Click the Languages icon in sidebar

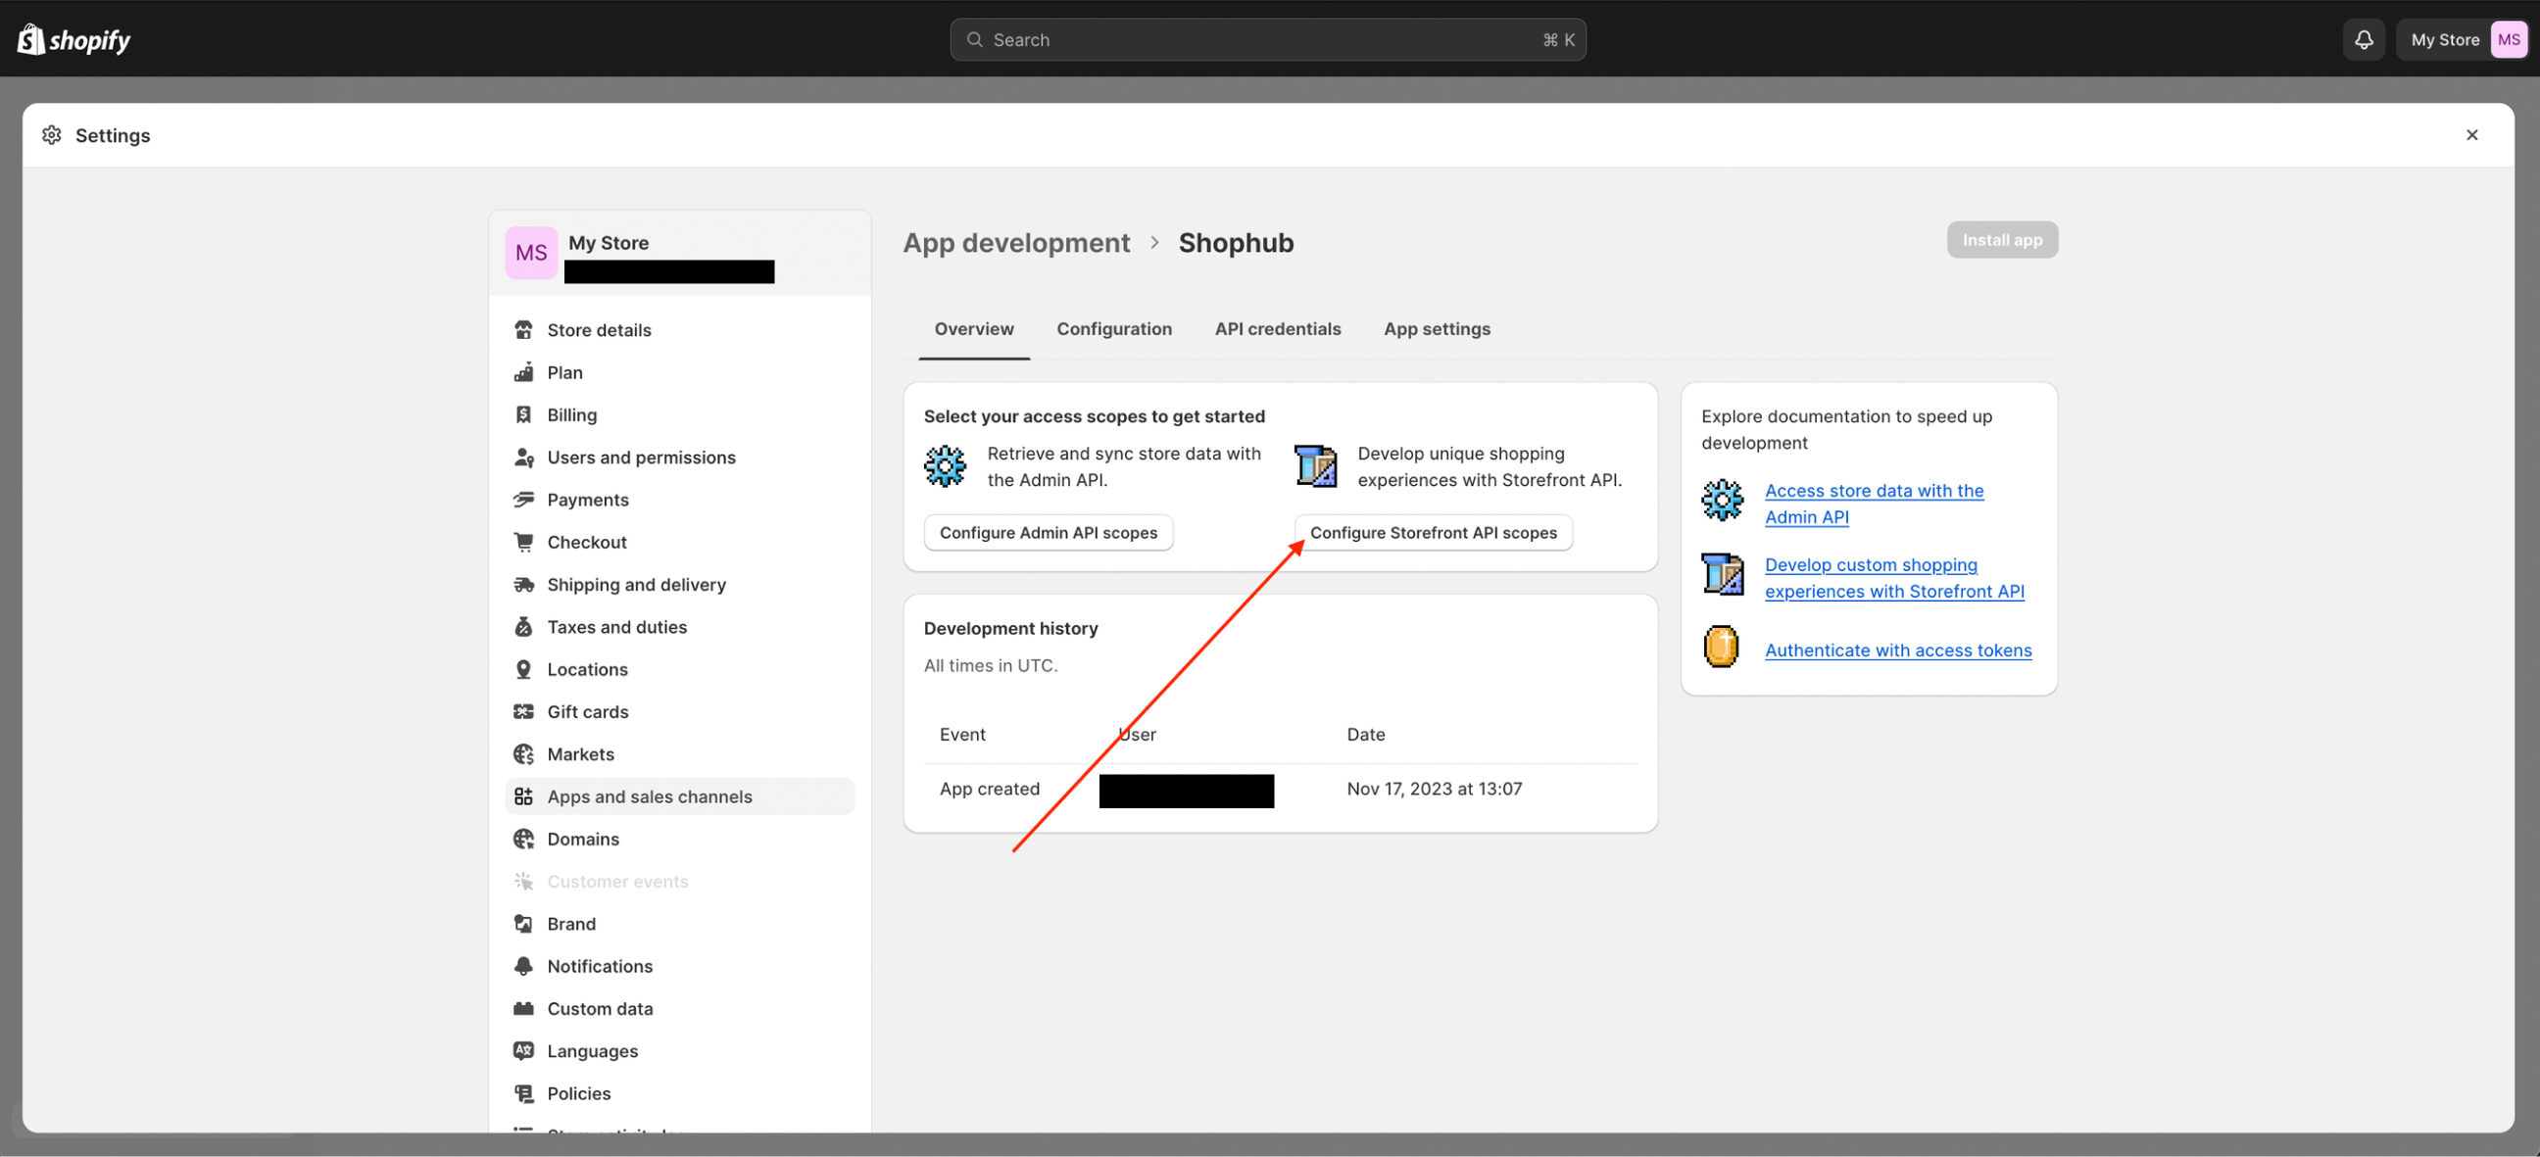pos(525,1050)
